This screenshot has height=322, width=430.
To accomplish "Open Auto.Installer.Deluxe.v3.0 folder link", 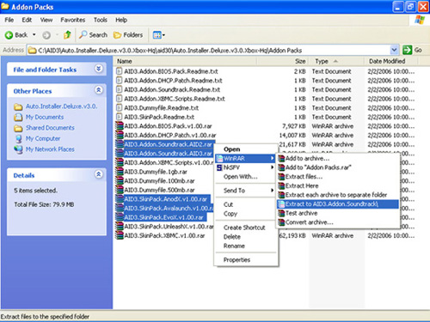I will pyautogui.click(x=61, y=106).
